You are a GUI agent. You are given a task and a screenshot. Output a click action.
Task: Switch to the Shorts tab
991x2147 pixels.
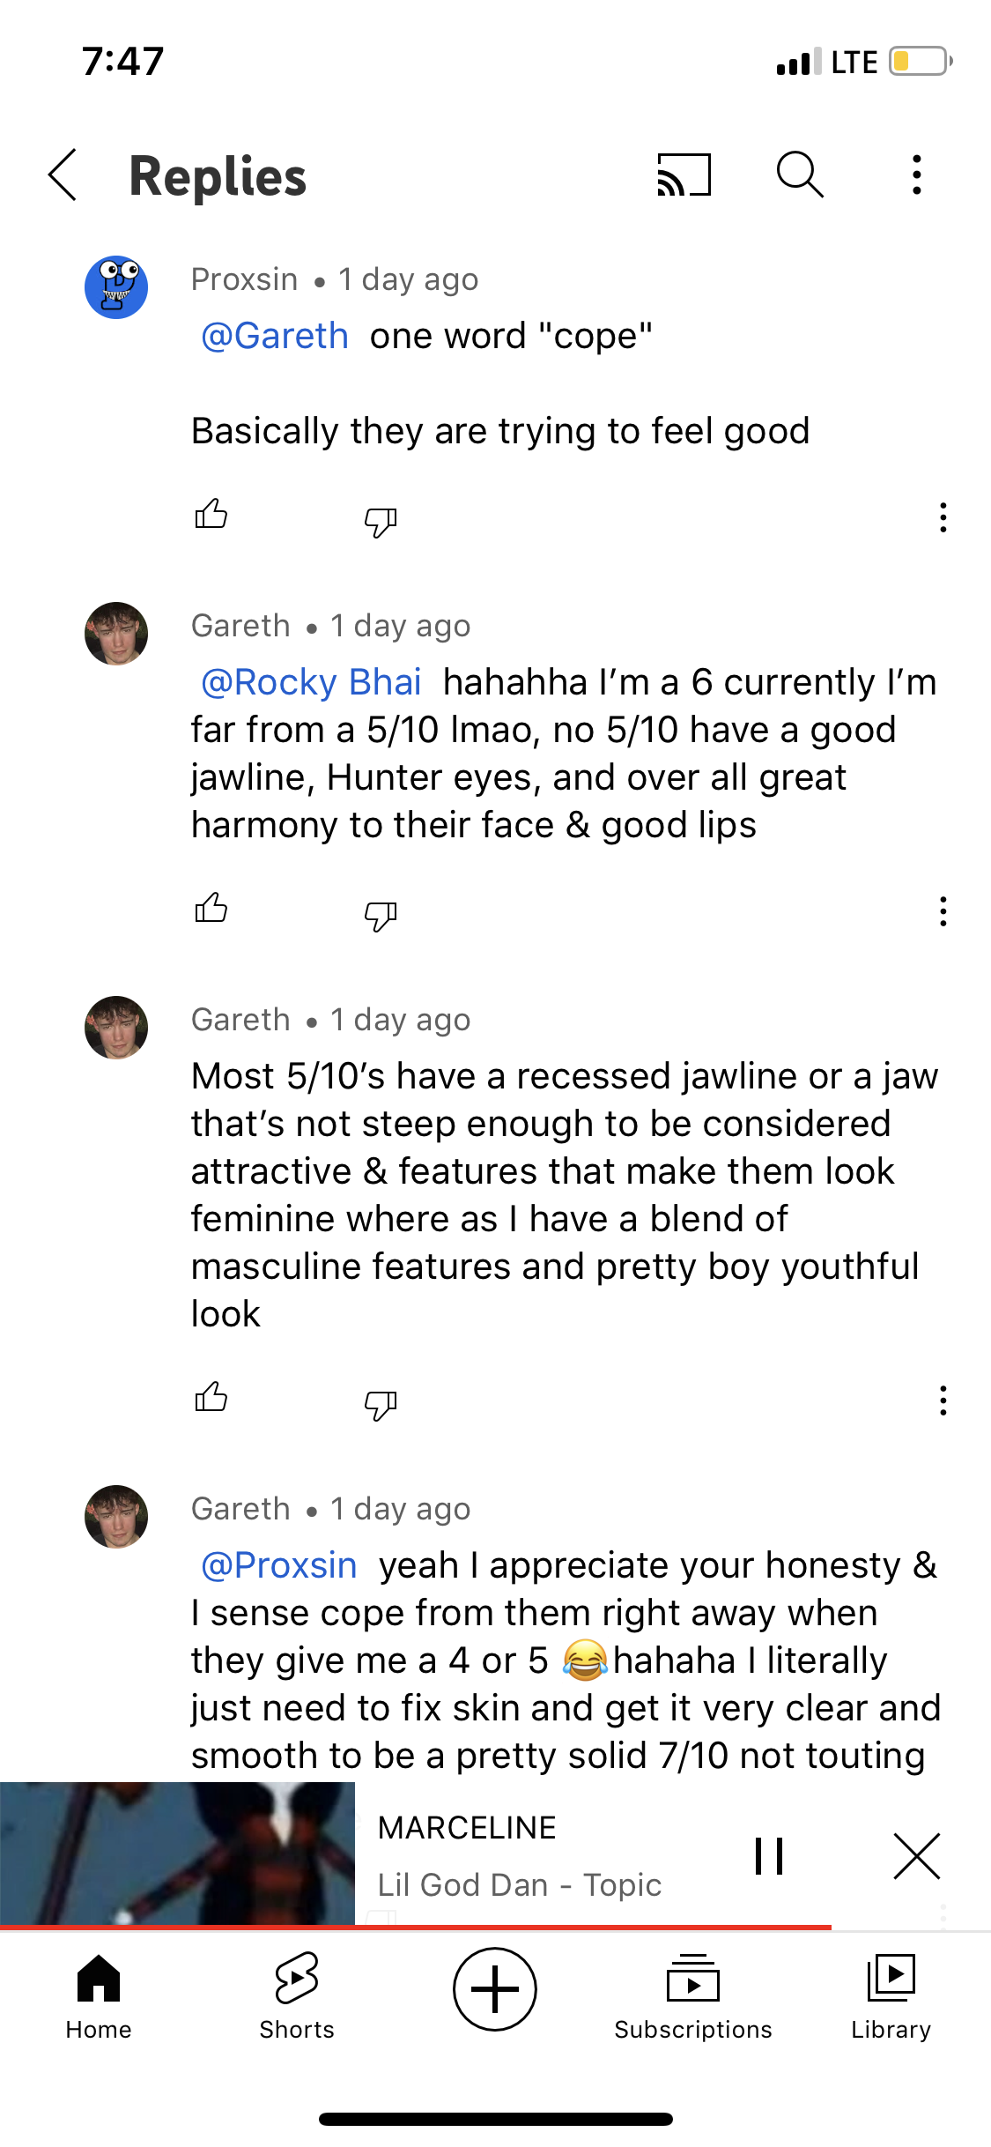297,1995
